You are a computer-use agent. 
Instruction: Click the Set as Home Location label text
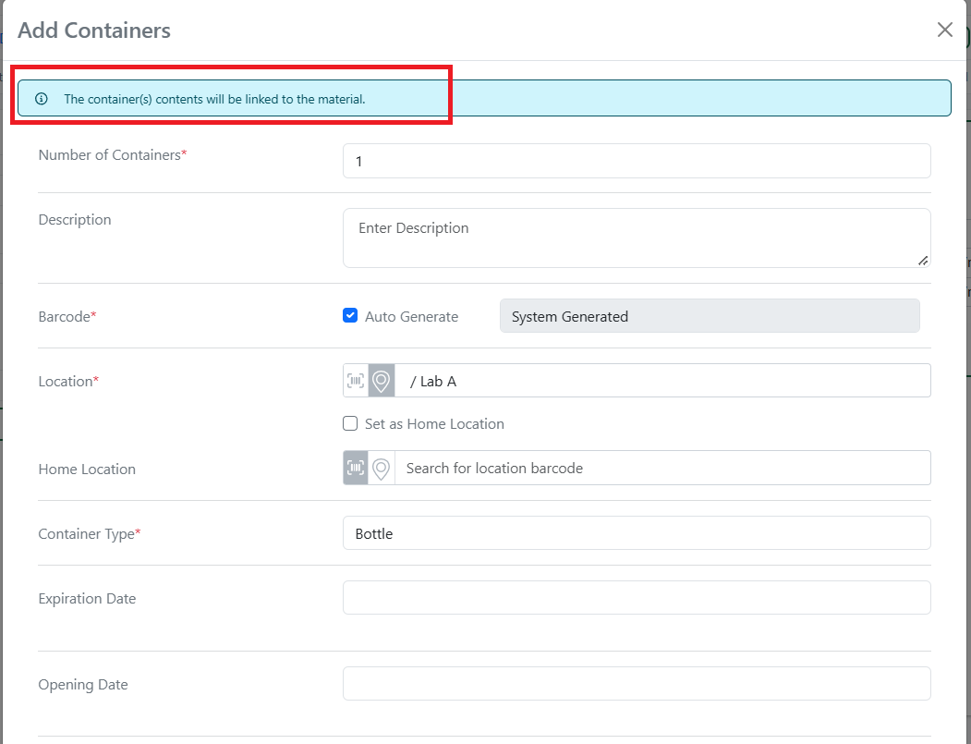[435, 423]
